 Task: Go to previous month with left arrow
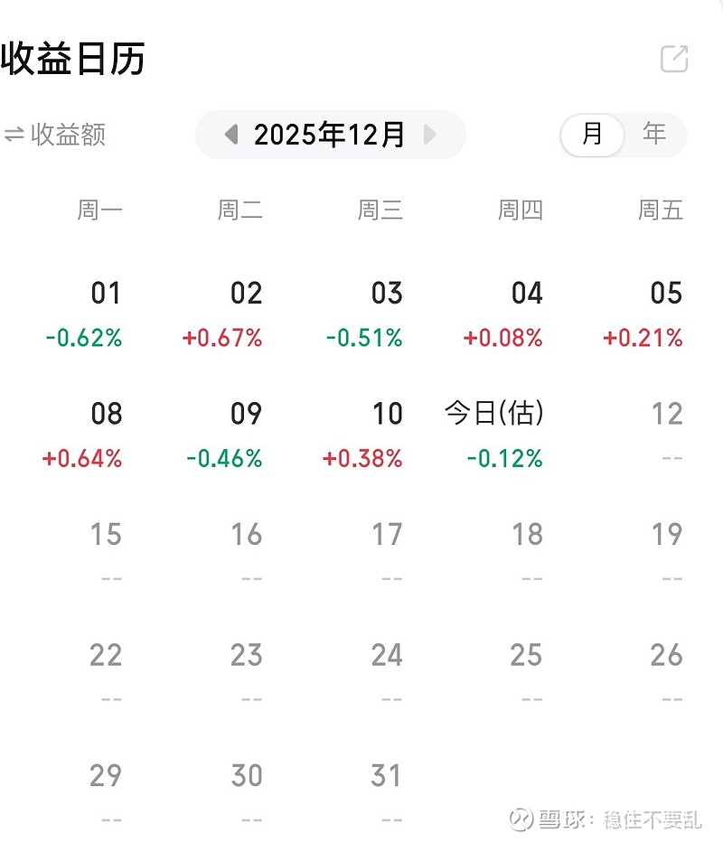click(x=231, y=135)
